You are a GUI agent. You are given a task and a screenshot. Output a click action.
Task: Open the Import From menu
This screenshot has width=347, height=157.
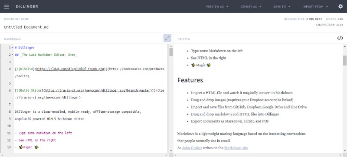315,7
